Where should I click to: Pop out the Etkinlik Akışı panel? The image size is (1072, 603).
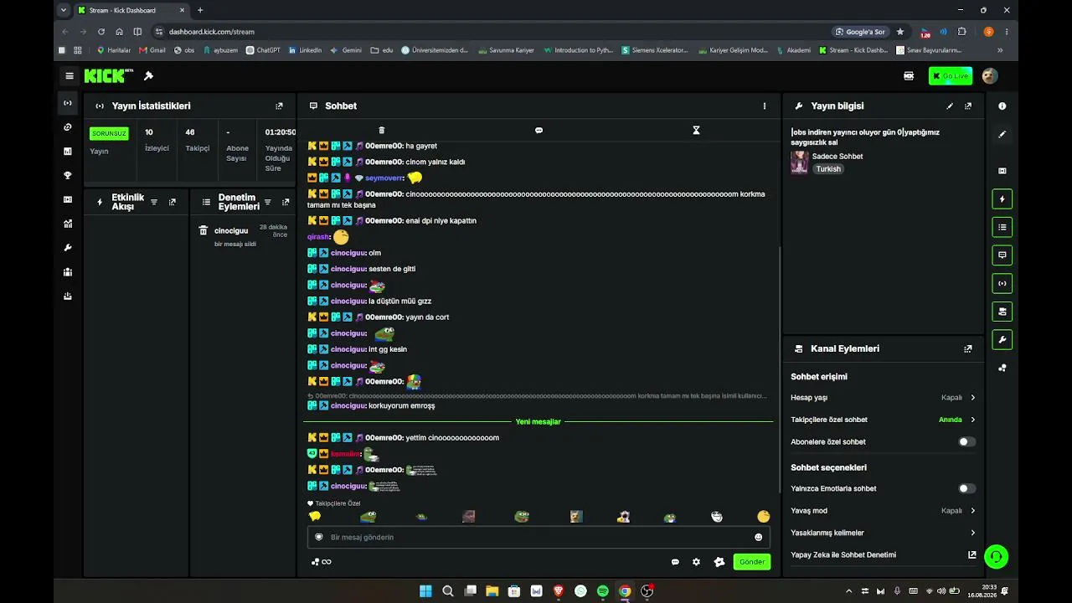pos(173,202)
